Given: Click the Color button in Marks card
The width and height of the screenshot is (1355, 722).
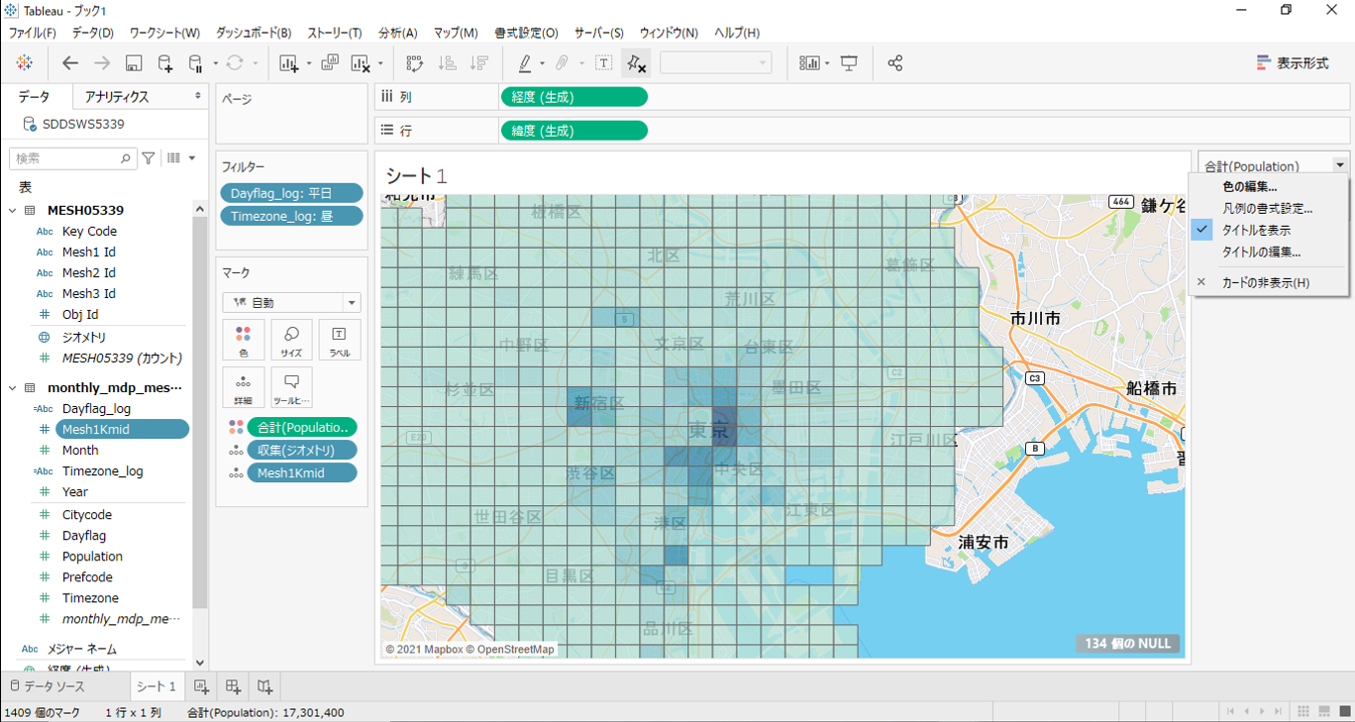Looking at the screenshot, I should tap(243, 340).
